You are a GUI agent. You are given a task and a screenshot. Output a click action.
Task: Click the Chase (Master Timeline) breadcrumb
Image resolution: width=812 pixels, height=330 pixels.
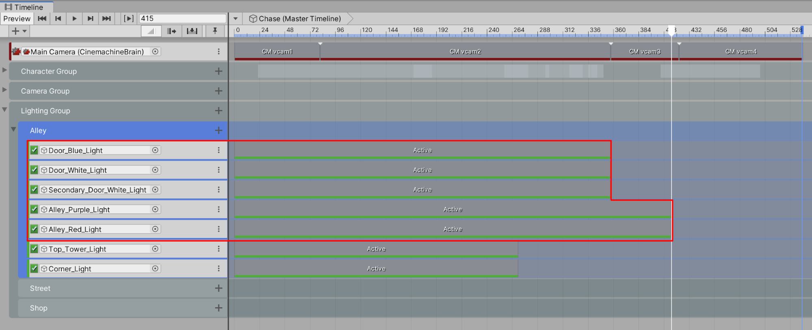tap(295, 19)
